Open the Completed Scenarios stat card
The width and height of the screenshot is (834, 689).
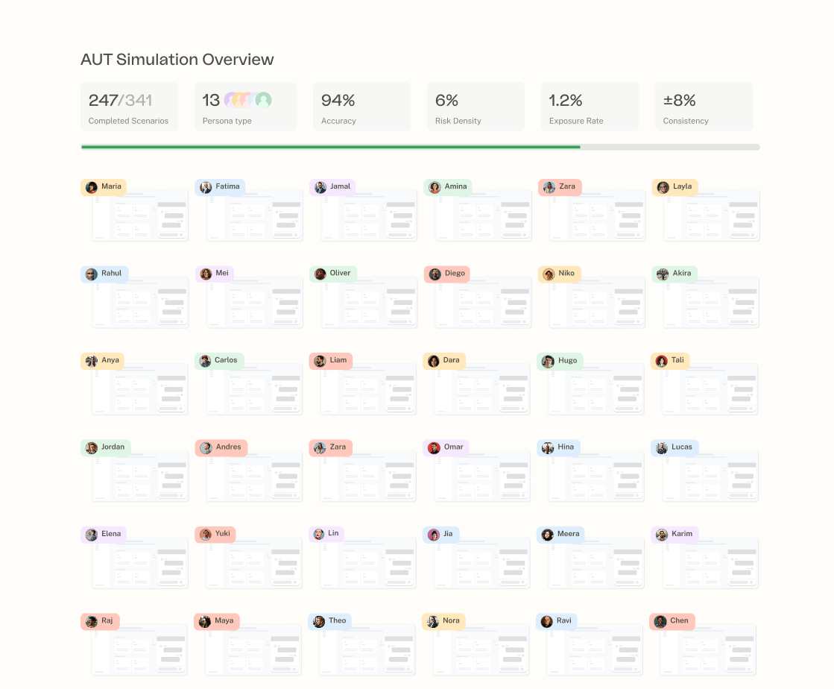(129, 107)
